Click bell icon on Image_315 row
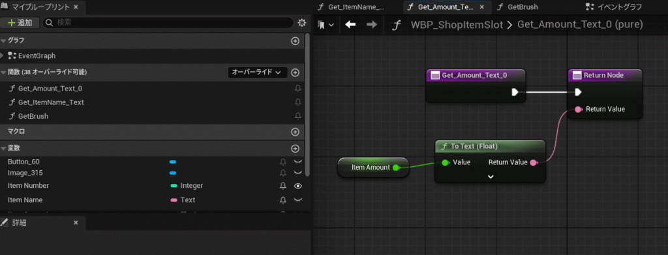 (x=283, y=173)
